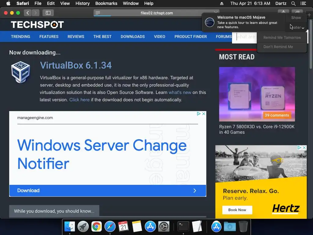Screen dimensions: 313x235
Task: Open the FORUMS nav item
Action: tap(224, 37)
